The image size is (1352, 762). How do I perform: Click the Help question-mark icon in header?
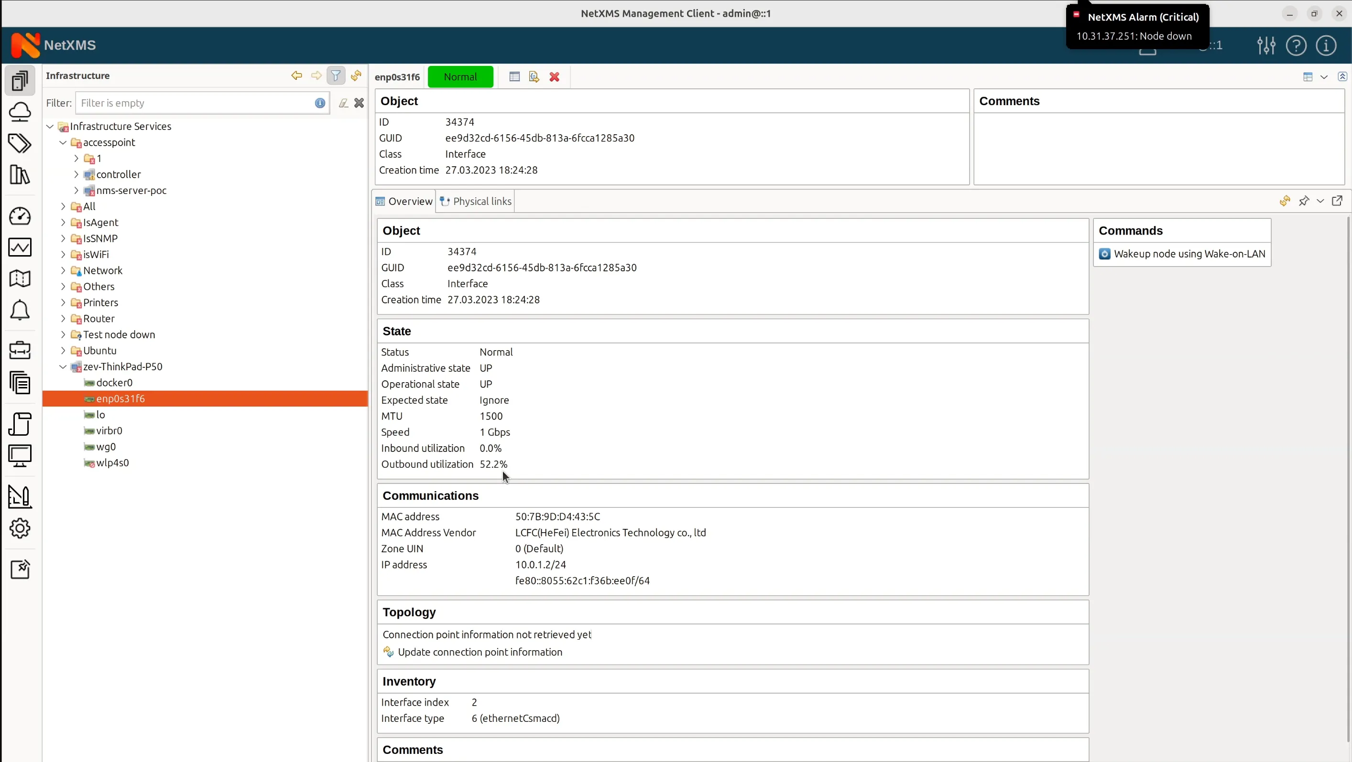[1297, 46]
